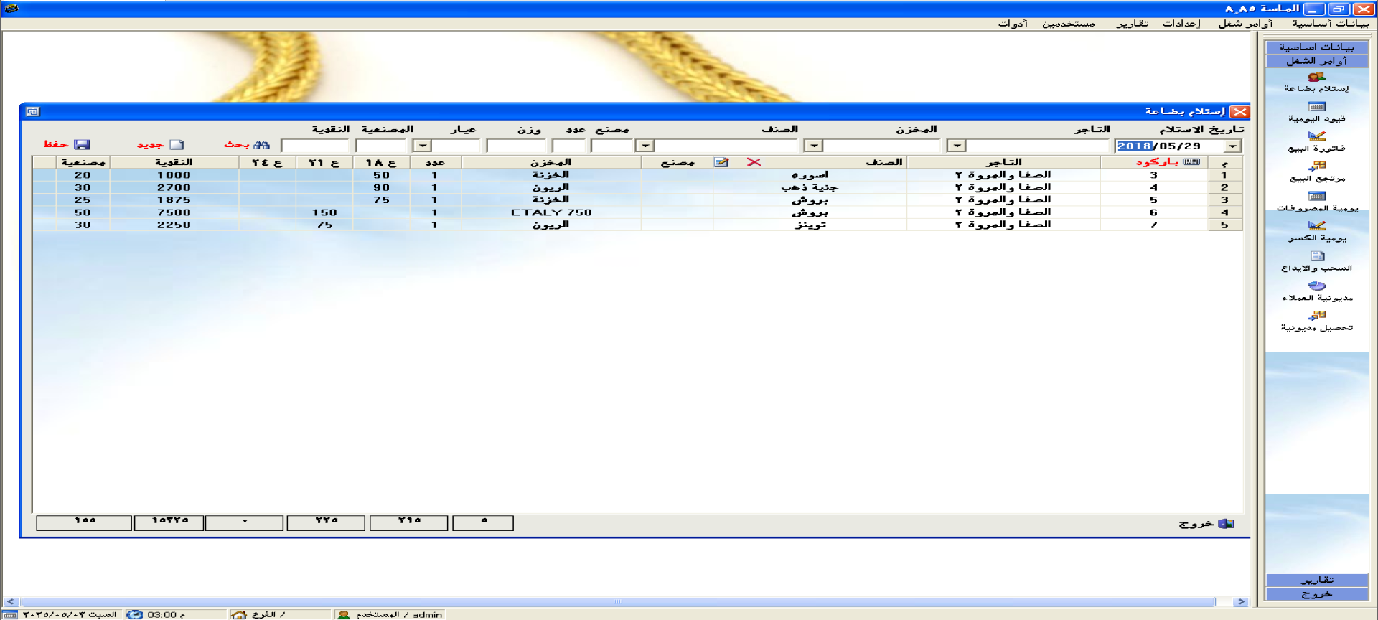Expand the تاريخ الاستلام date dropdown
Image resolution: width=1378 pixels, height=620 pixels.
(x=1232, y=146)
